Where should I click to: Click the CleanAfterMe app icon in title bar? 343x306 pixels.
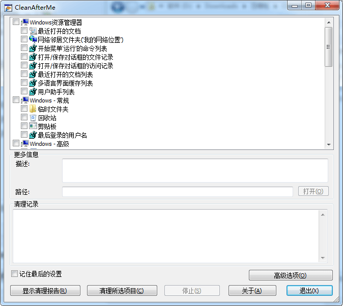(8, 8)
